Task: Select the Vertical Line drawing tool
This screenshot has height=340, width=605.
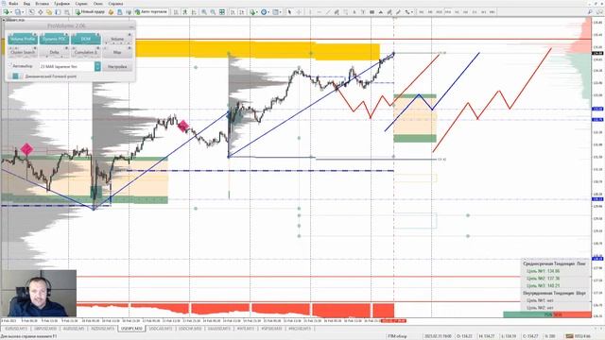Action: (x=310, y=12)
